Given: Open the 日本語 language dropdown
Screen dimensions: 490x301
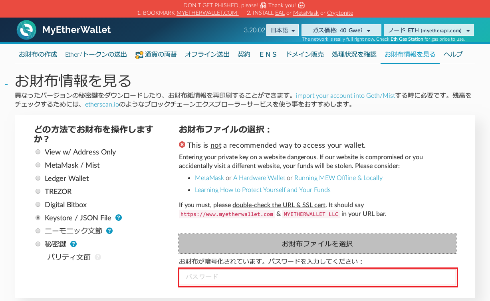Looking at the screenshot, I should [x=282, y=30].
